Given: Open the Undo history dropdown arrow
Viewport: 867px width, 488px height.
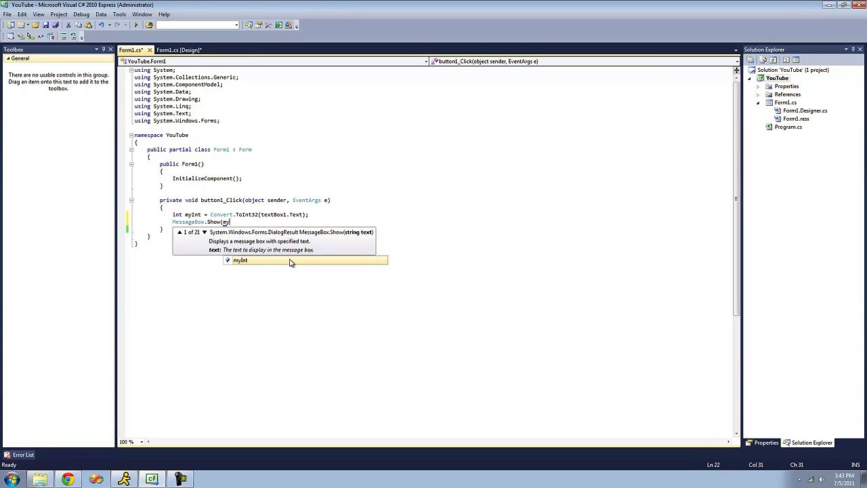Looking at the screenshot, I should tap(109, 25).
